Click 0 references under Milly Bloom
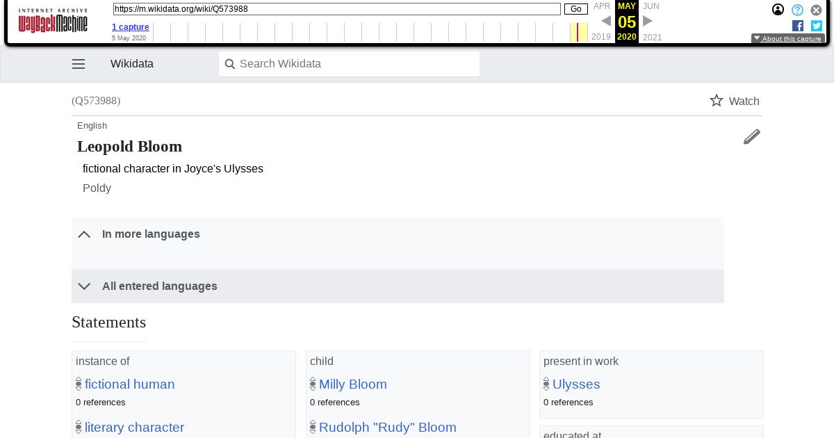834x438 pixels. click(x=335, y=403)
